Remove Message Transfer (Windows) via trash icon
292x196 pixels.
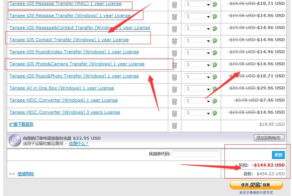pos(175,17)
